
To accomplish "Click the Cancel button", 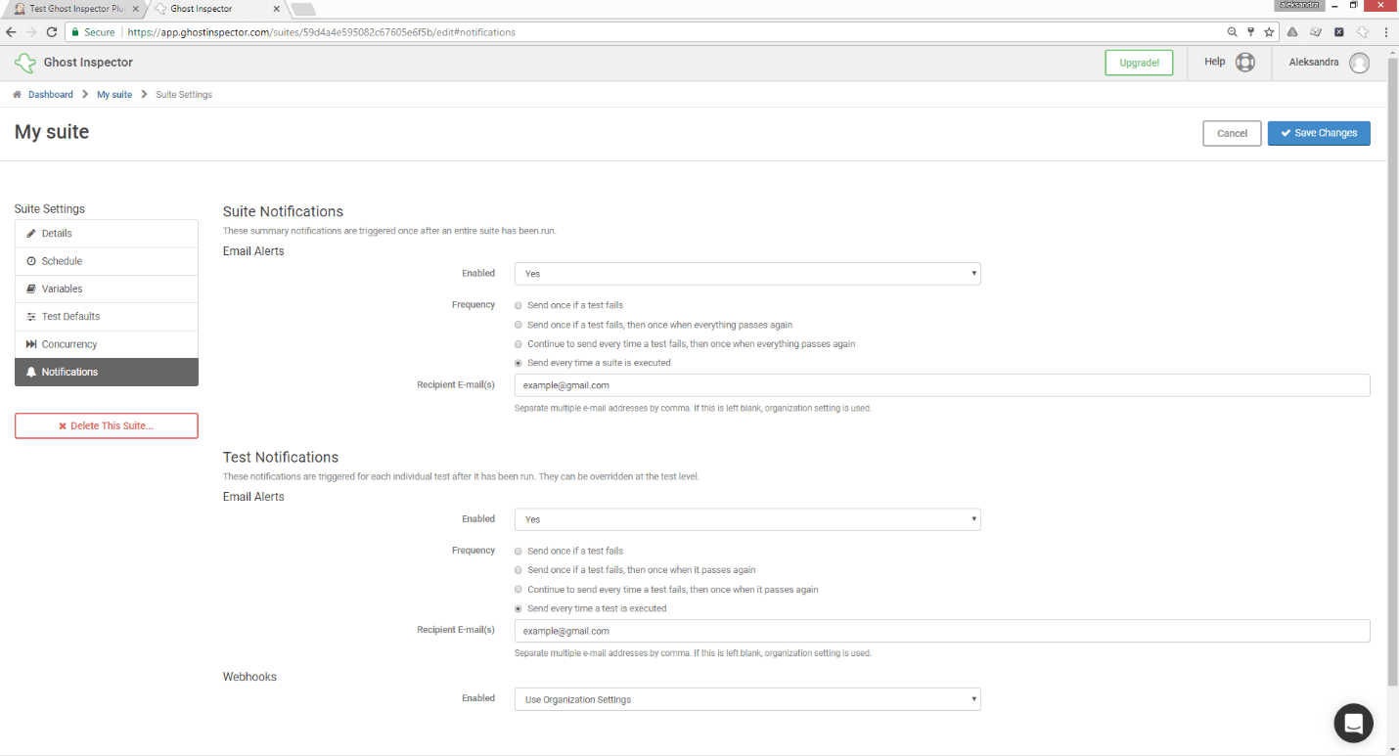I will coord(1232,133).
